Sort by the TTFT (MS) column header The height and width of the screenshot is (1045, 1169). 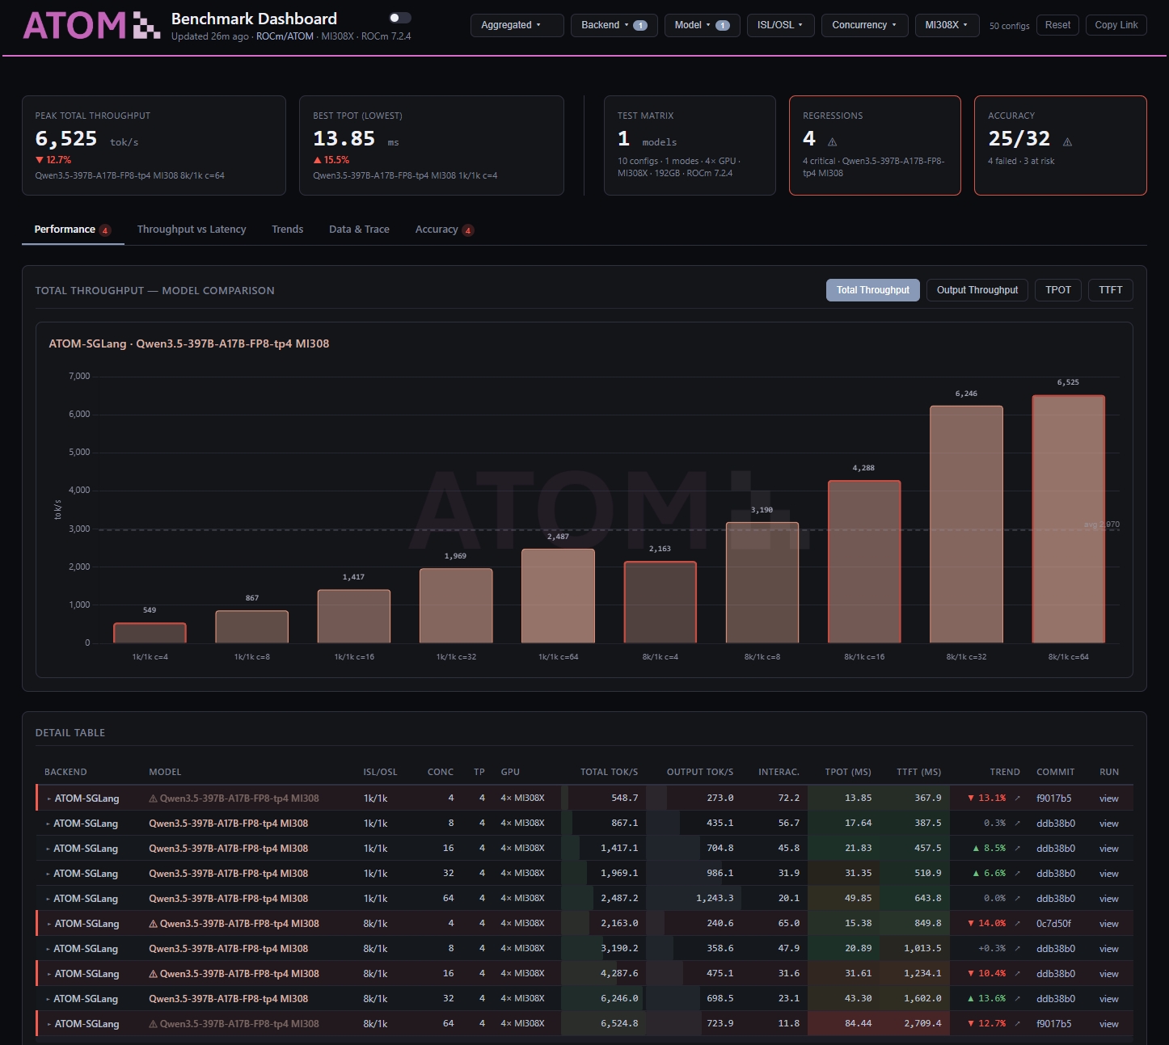(x=918, y=772)
